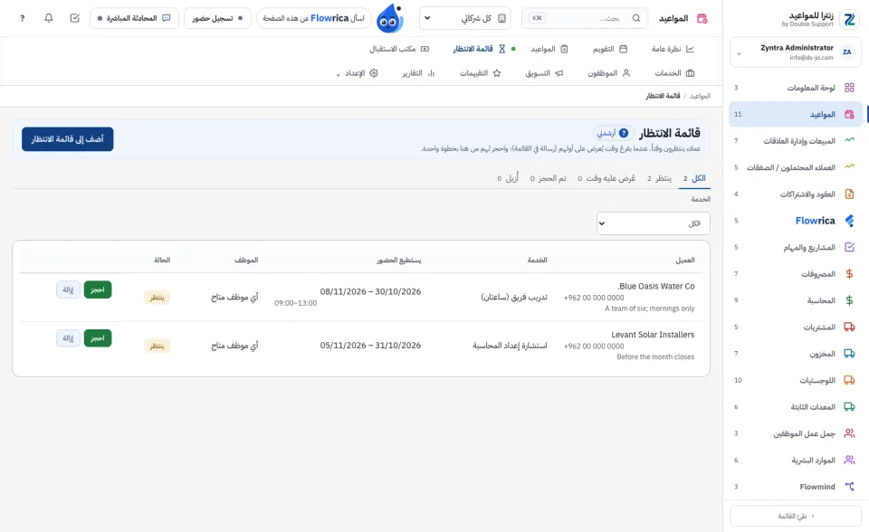The image size is (869, 532).
Task: Click the Flowrica sidebar logo icon
Action: click(x=849, y=221)
